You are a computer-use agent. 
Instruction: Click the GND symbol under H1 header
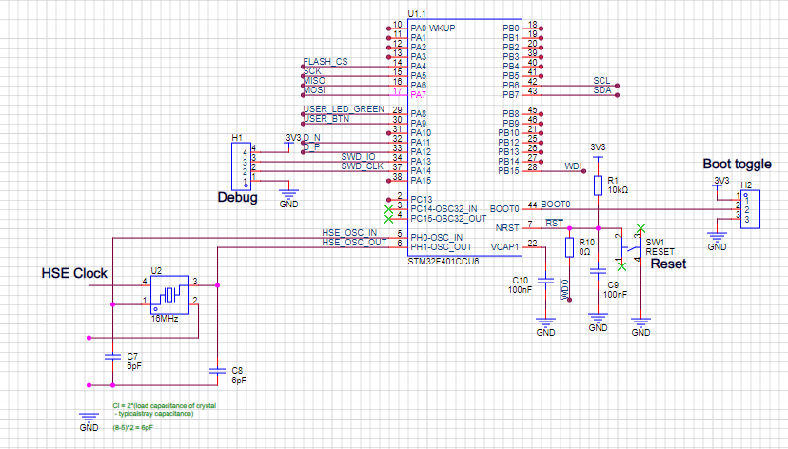pyautogui.click(x=288, y=196)
